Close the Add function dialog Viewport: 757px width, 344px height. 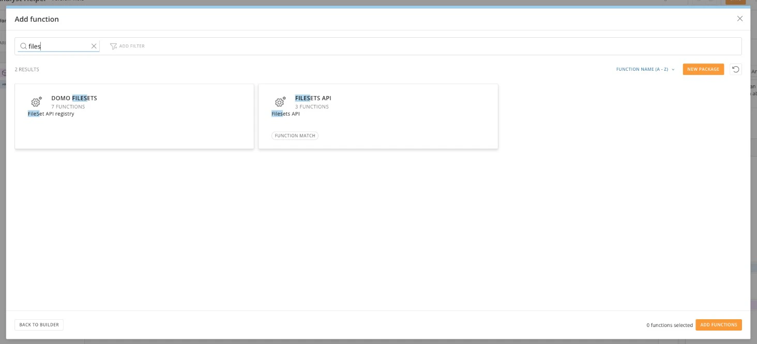(739, 19)
